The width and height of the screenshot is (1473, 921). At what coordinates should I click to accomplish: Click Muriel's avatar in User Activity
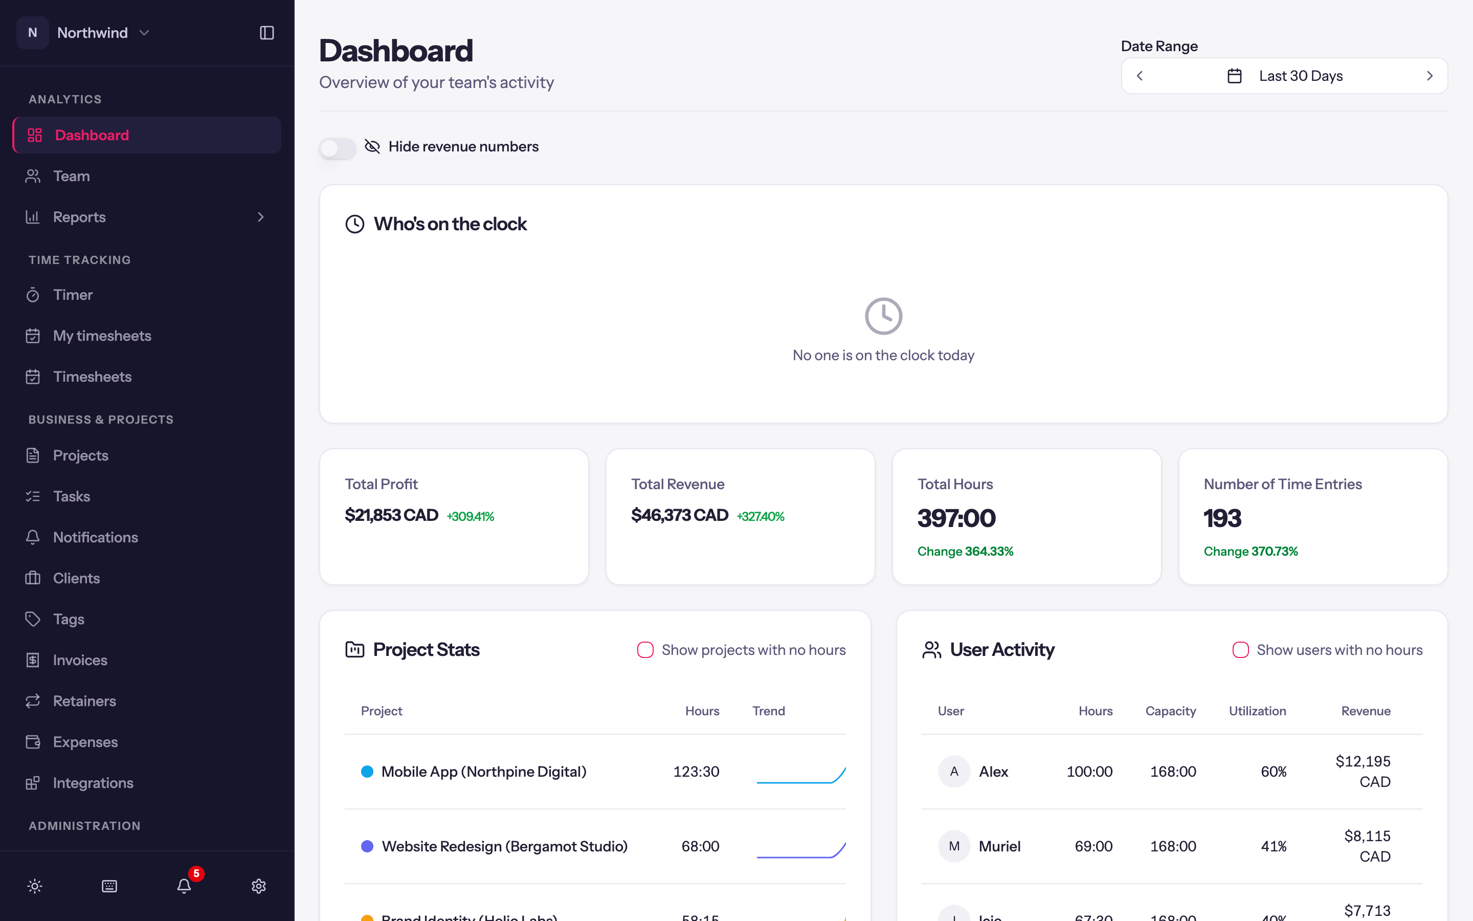[954, 846]
